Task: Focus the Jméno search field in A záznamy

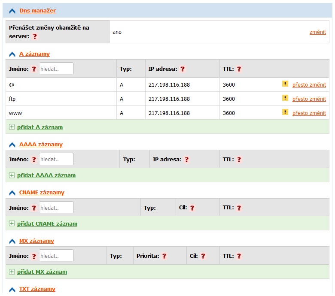Action: click(x=56, y=69)
